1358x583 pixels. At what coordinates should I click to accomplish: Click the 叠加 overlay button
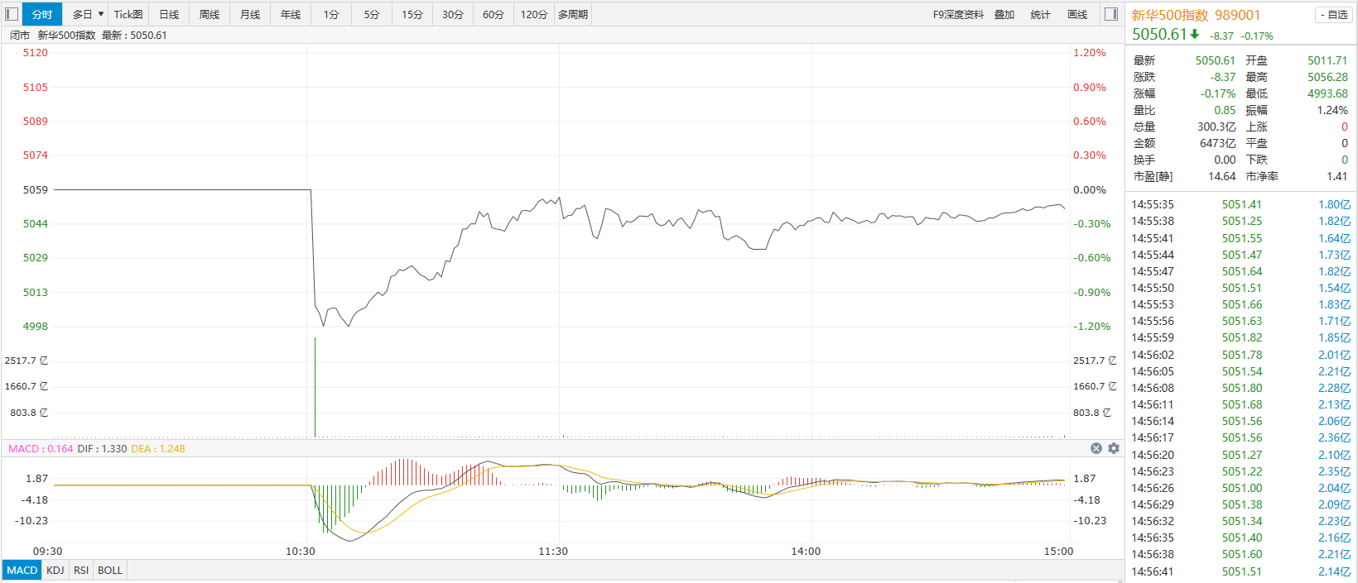click(1004, 14)
